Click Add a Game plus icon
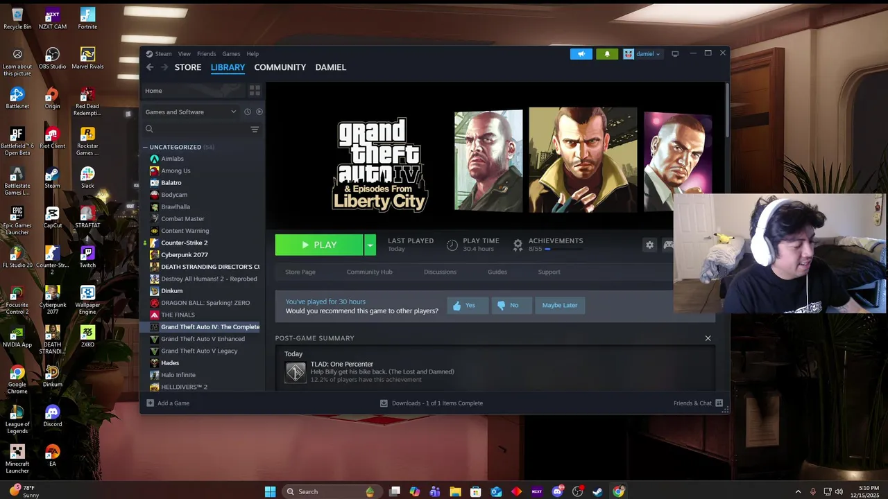The height and width of the screenshot is (499, 888). pyautogui.click(x=150, y=403)
